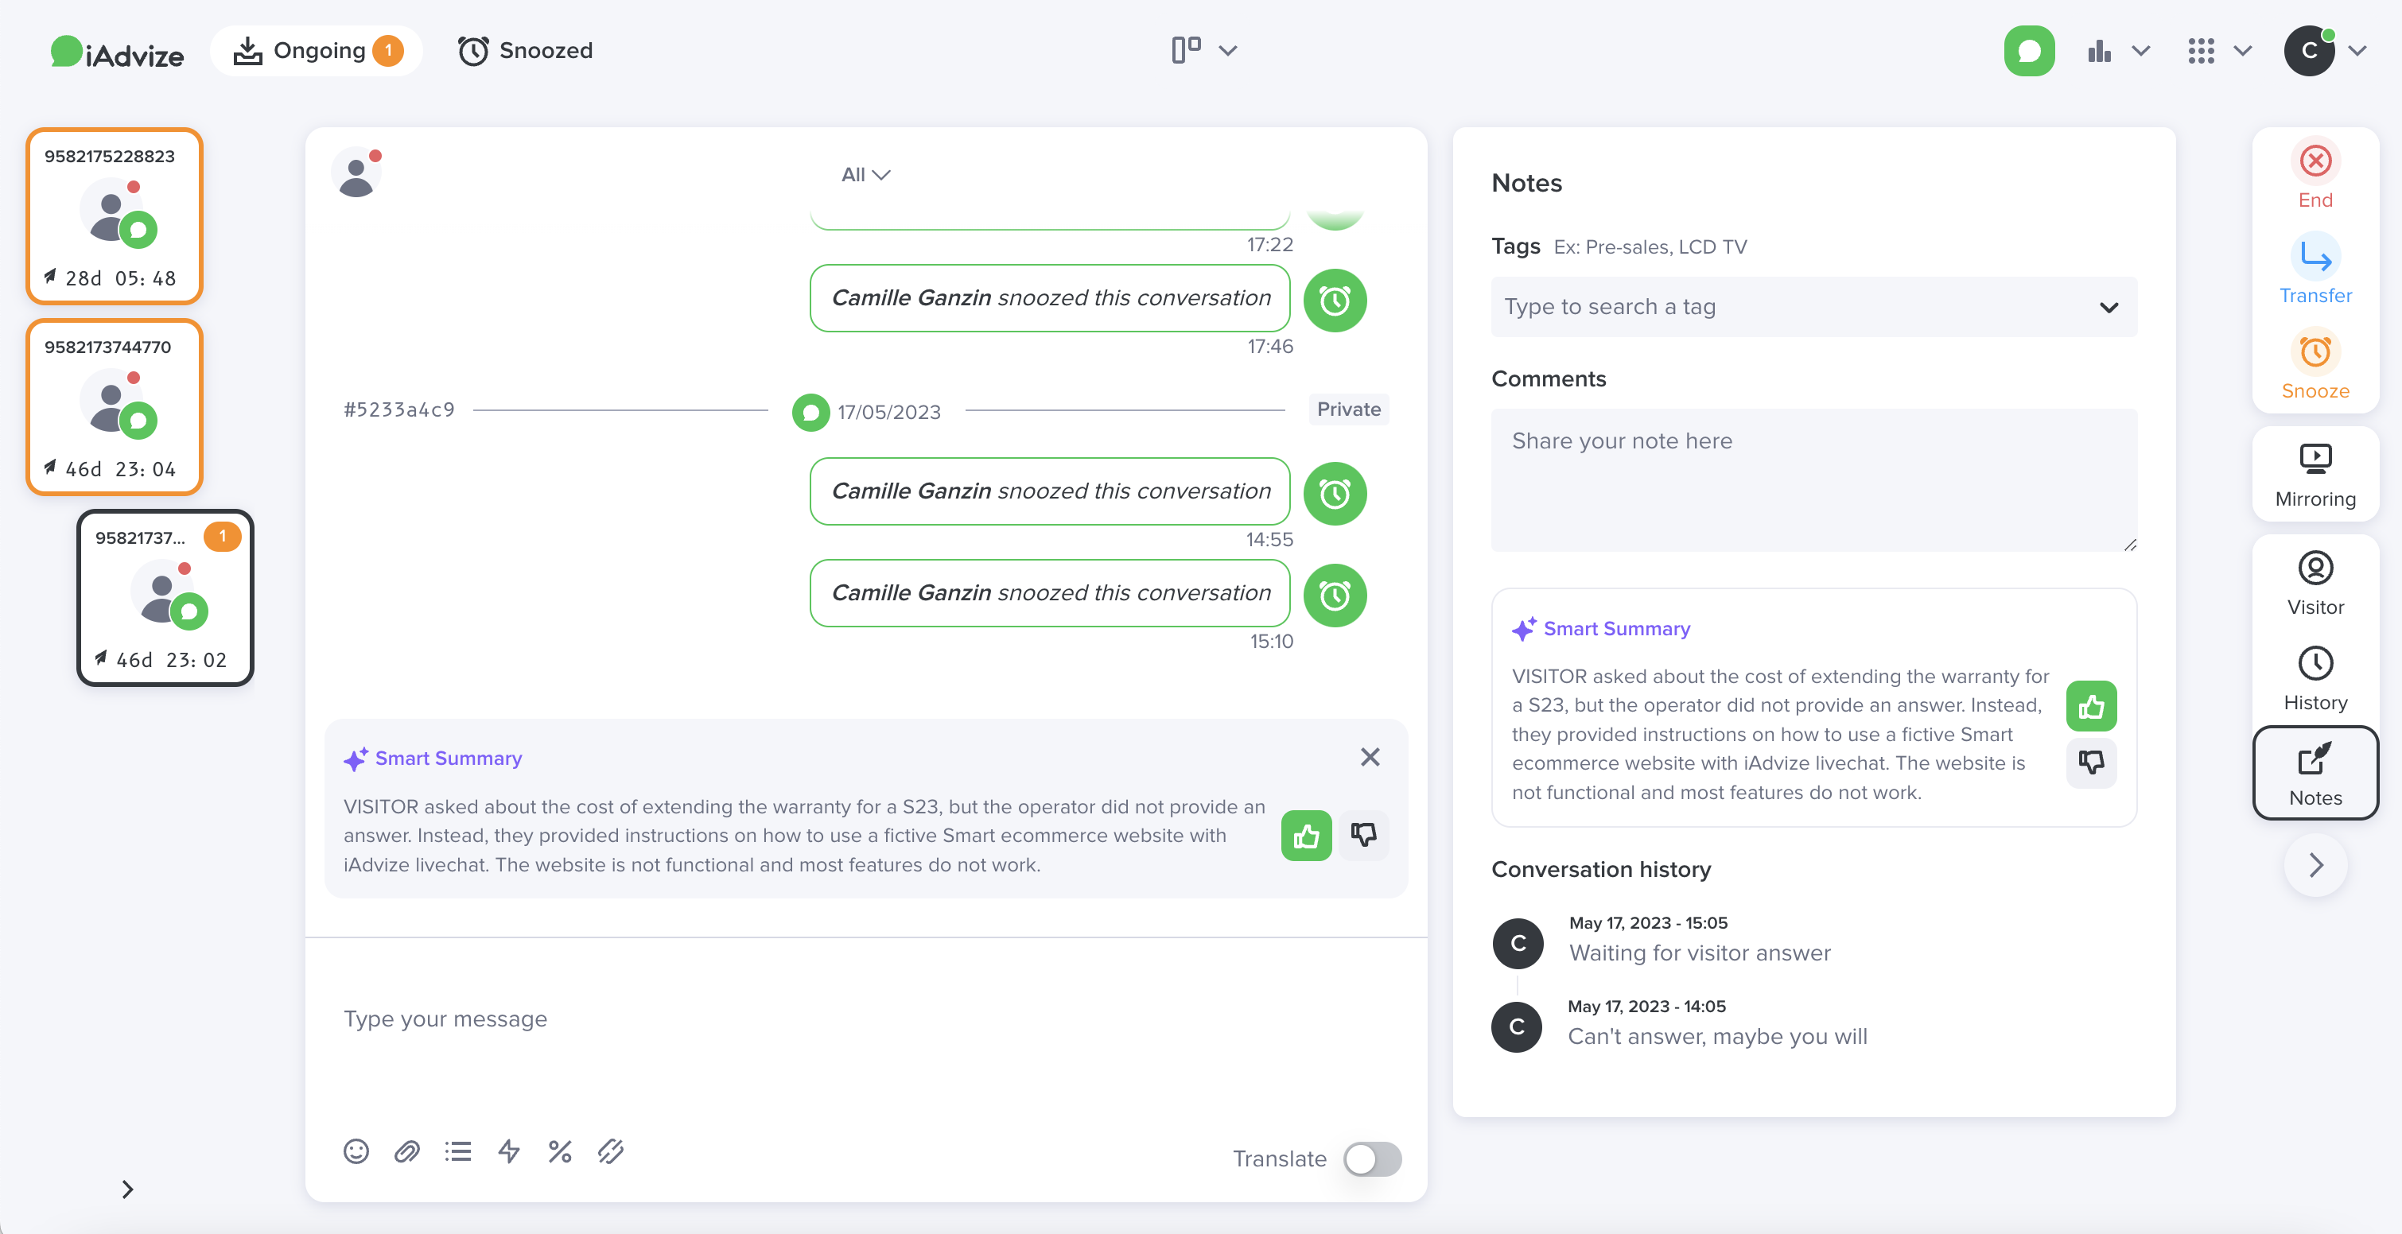Open the Ongoing conversations tab
2402x1234 pixels.
pos(317,50)
